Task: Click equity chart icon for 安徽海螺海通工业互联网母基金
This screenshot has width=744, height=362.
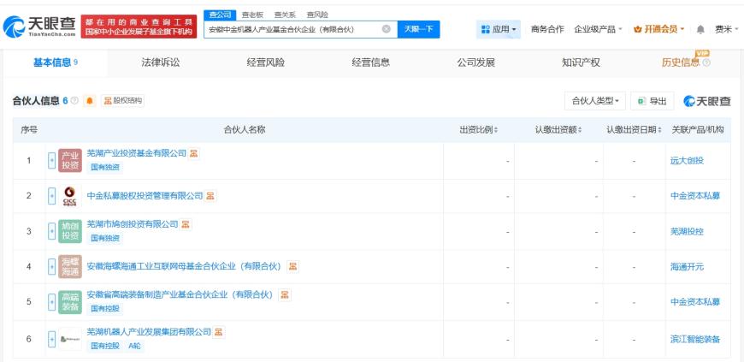Action: [292, 266]
